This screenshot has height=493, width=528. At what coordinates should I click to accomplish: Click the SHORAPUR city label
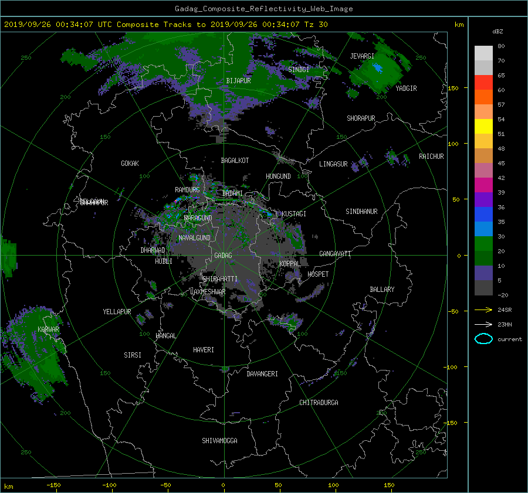[x=361, y=118]
